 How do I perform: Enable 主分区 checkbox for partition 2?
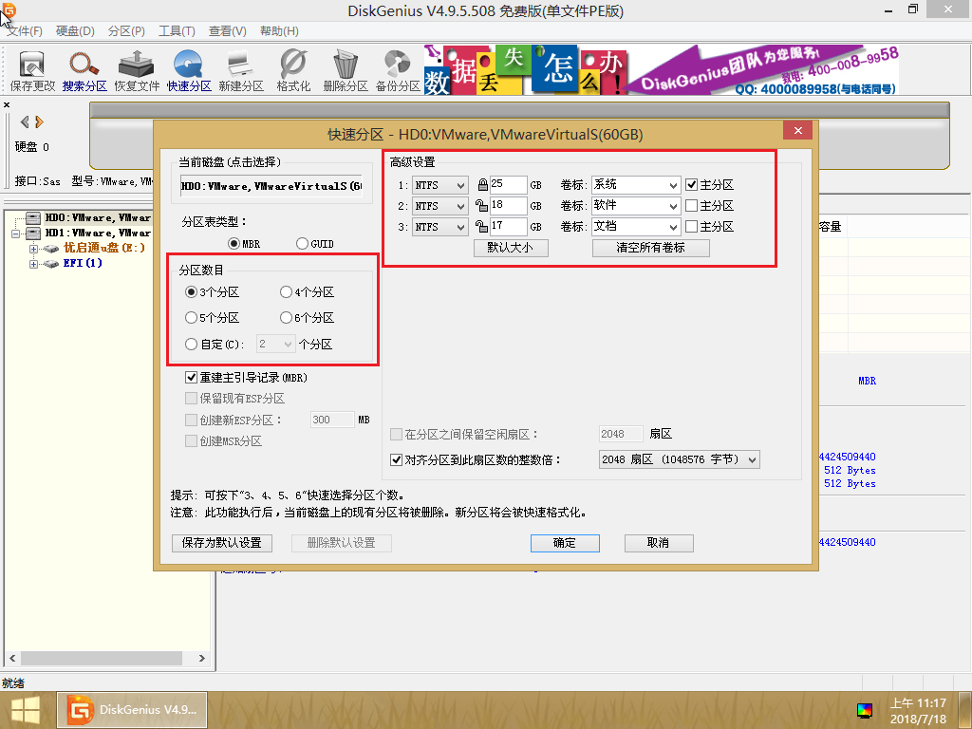coord(692,206)
